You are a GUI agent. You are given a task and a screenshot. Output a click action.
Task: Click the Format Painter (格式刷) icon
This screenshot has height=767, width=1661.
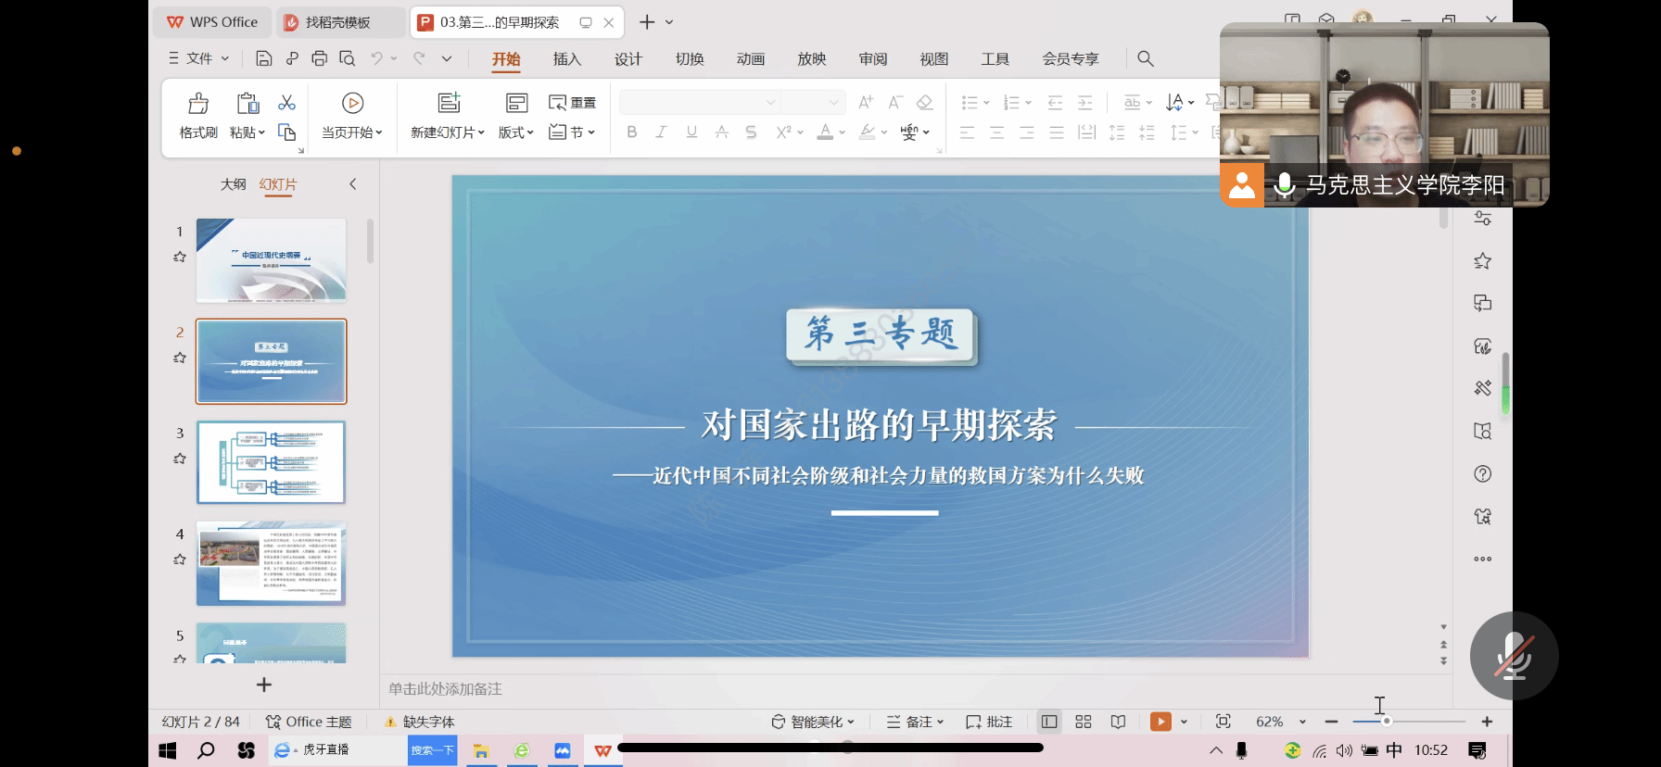tap(198, 104)
